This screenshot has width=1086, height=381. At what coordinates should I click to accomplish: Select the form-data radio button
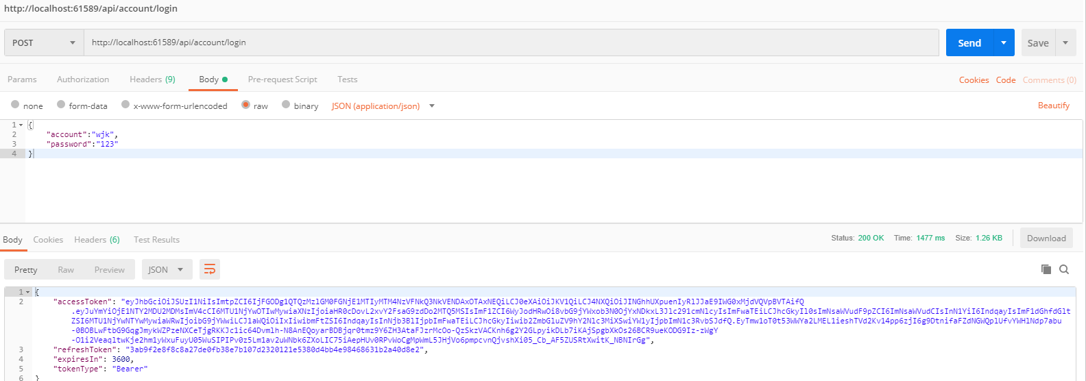61,105
